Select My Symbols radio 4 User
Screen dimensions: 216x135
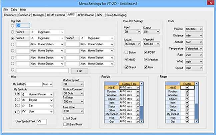click(18, 112)
